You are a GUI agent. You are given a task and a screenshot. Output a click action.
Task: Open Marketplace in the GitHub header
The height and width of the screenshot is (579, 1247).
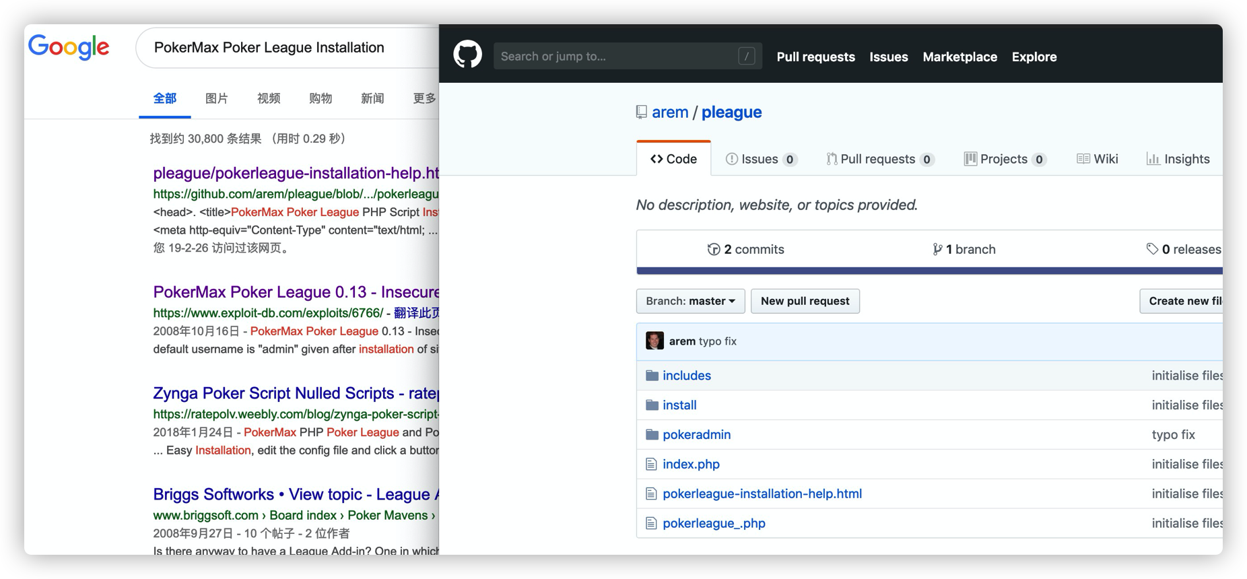coord(959,57)
